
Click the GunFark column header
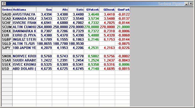pos(123,10)
